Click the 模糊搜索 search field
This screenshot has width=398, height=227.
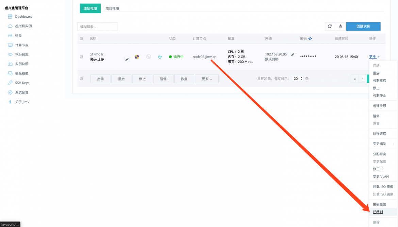pyautogui.click(x=98, y=27)
